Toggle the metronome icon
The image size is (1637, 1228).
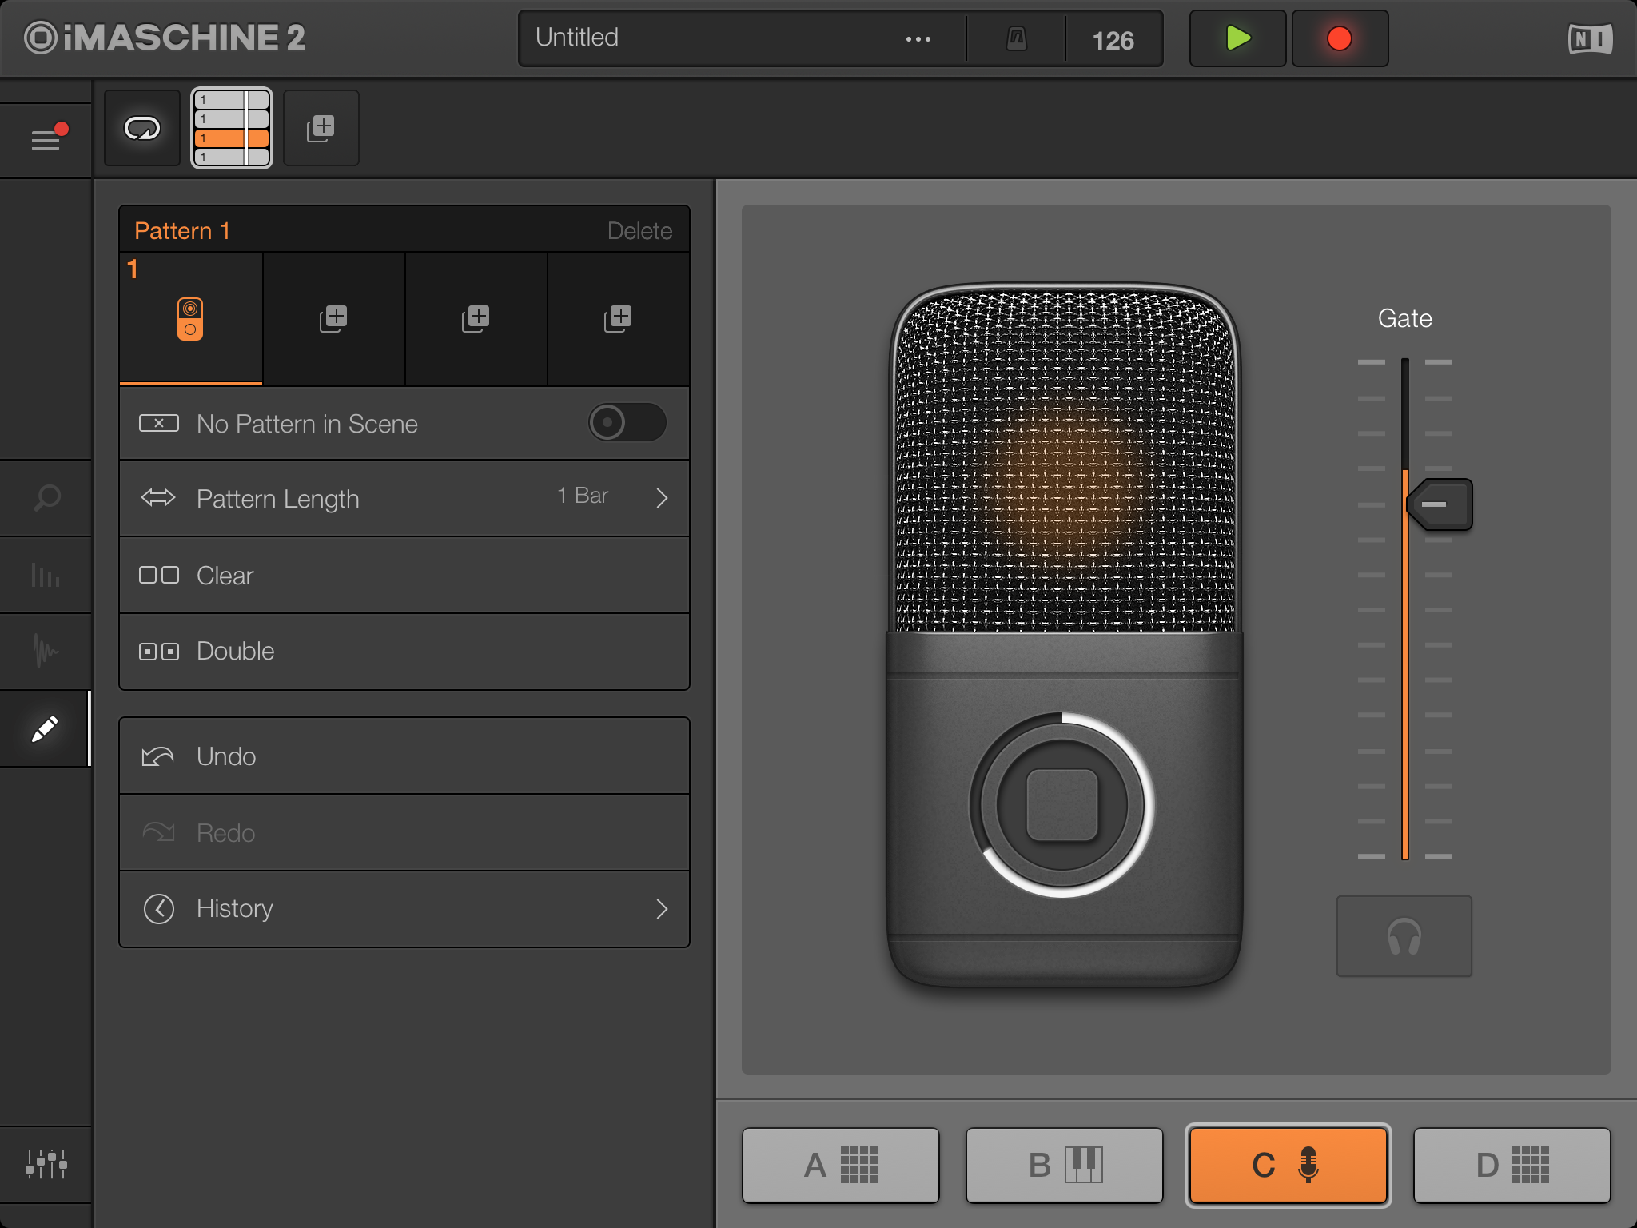tap(1016, 38)
